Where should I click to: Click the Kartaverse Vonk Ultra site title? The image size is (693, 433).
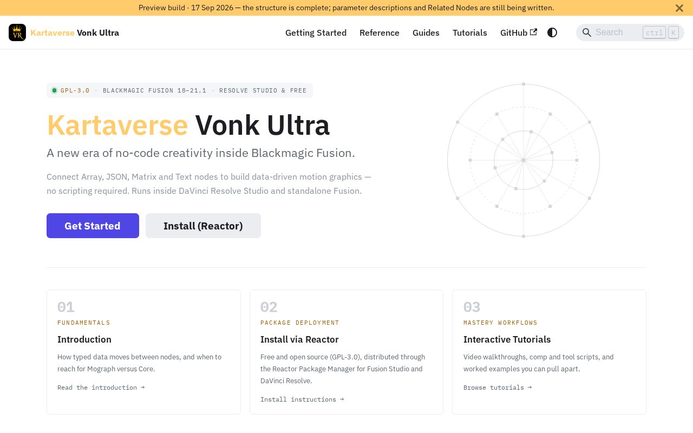pos(75,32)
